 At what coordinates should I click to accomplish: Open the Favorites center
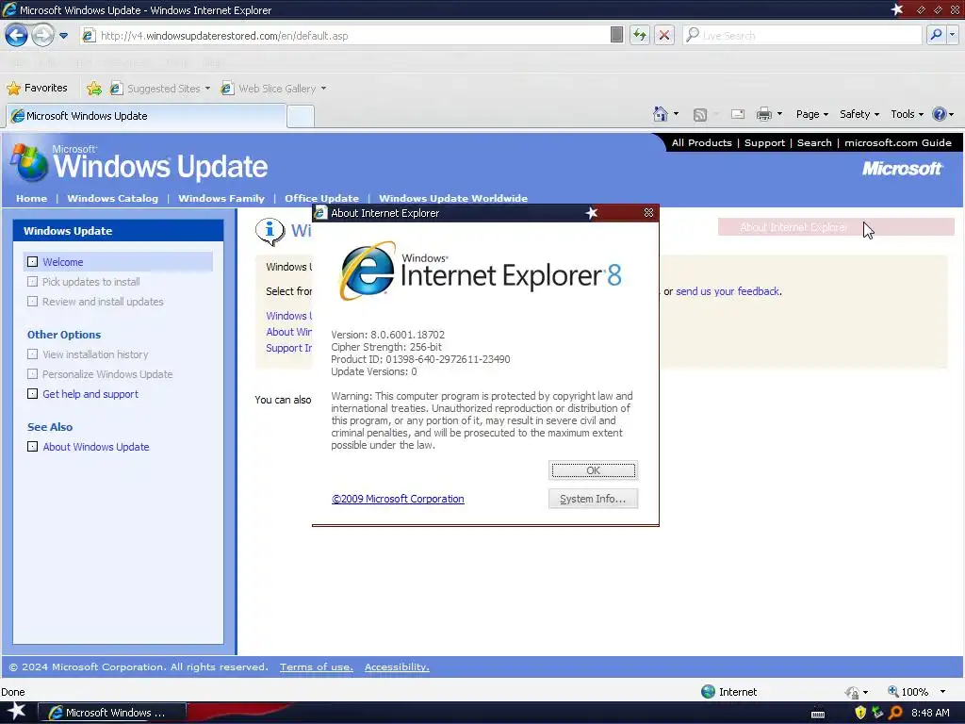37,88
